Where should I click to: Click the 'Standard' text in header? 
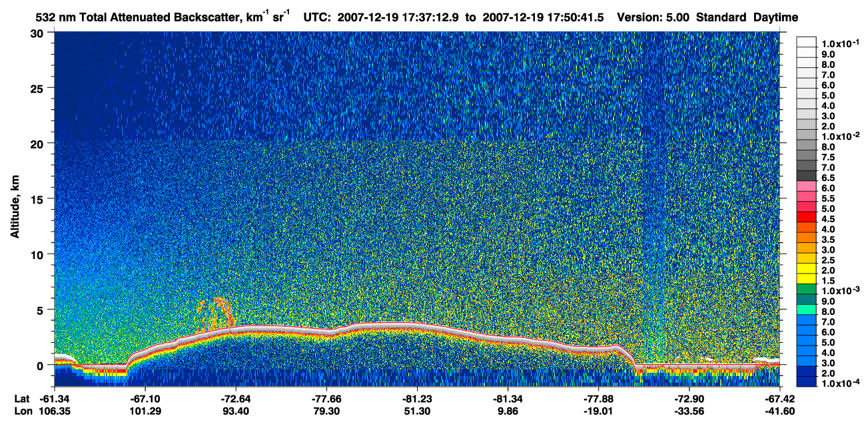click(x=721, y=17)
